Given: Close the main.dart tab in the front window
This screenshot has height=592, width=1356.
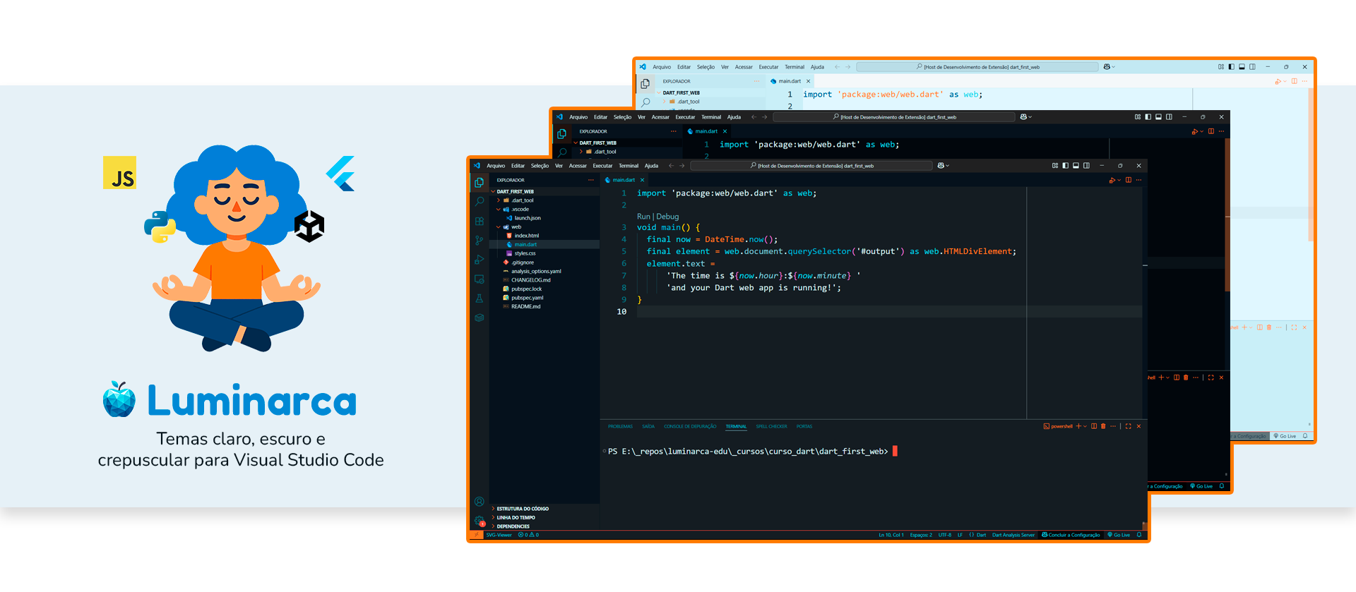Looking at the screenshot, I should (642, 180).
